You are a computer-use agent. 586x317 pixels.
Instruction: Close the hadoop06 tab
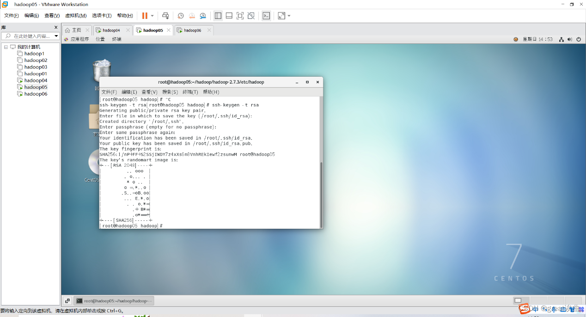click(x=209, y=30)
